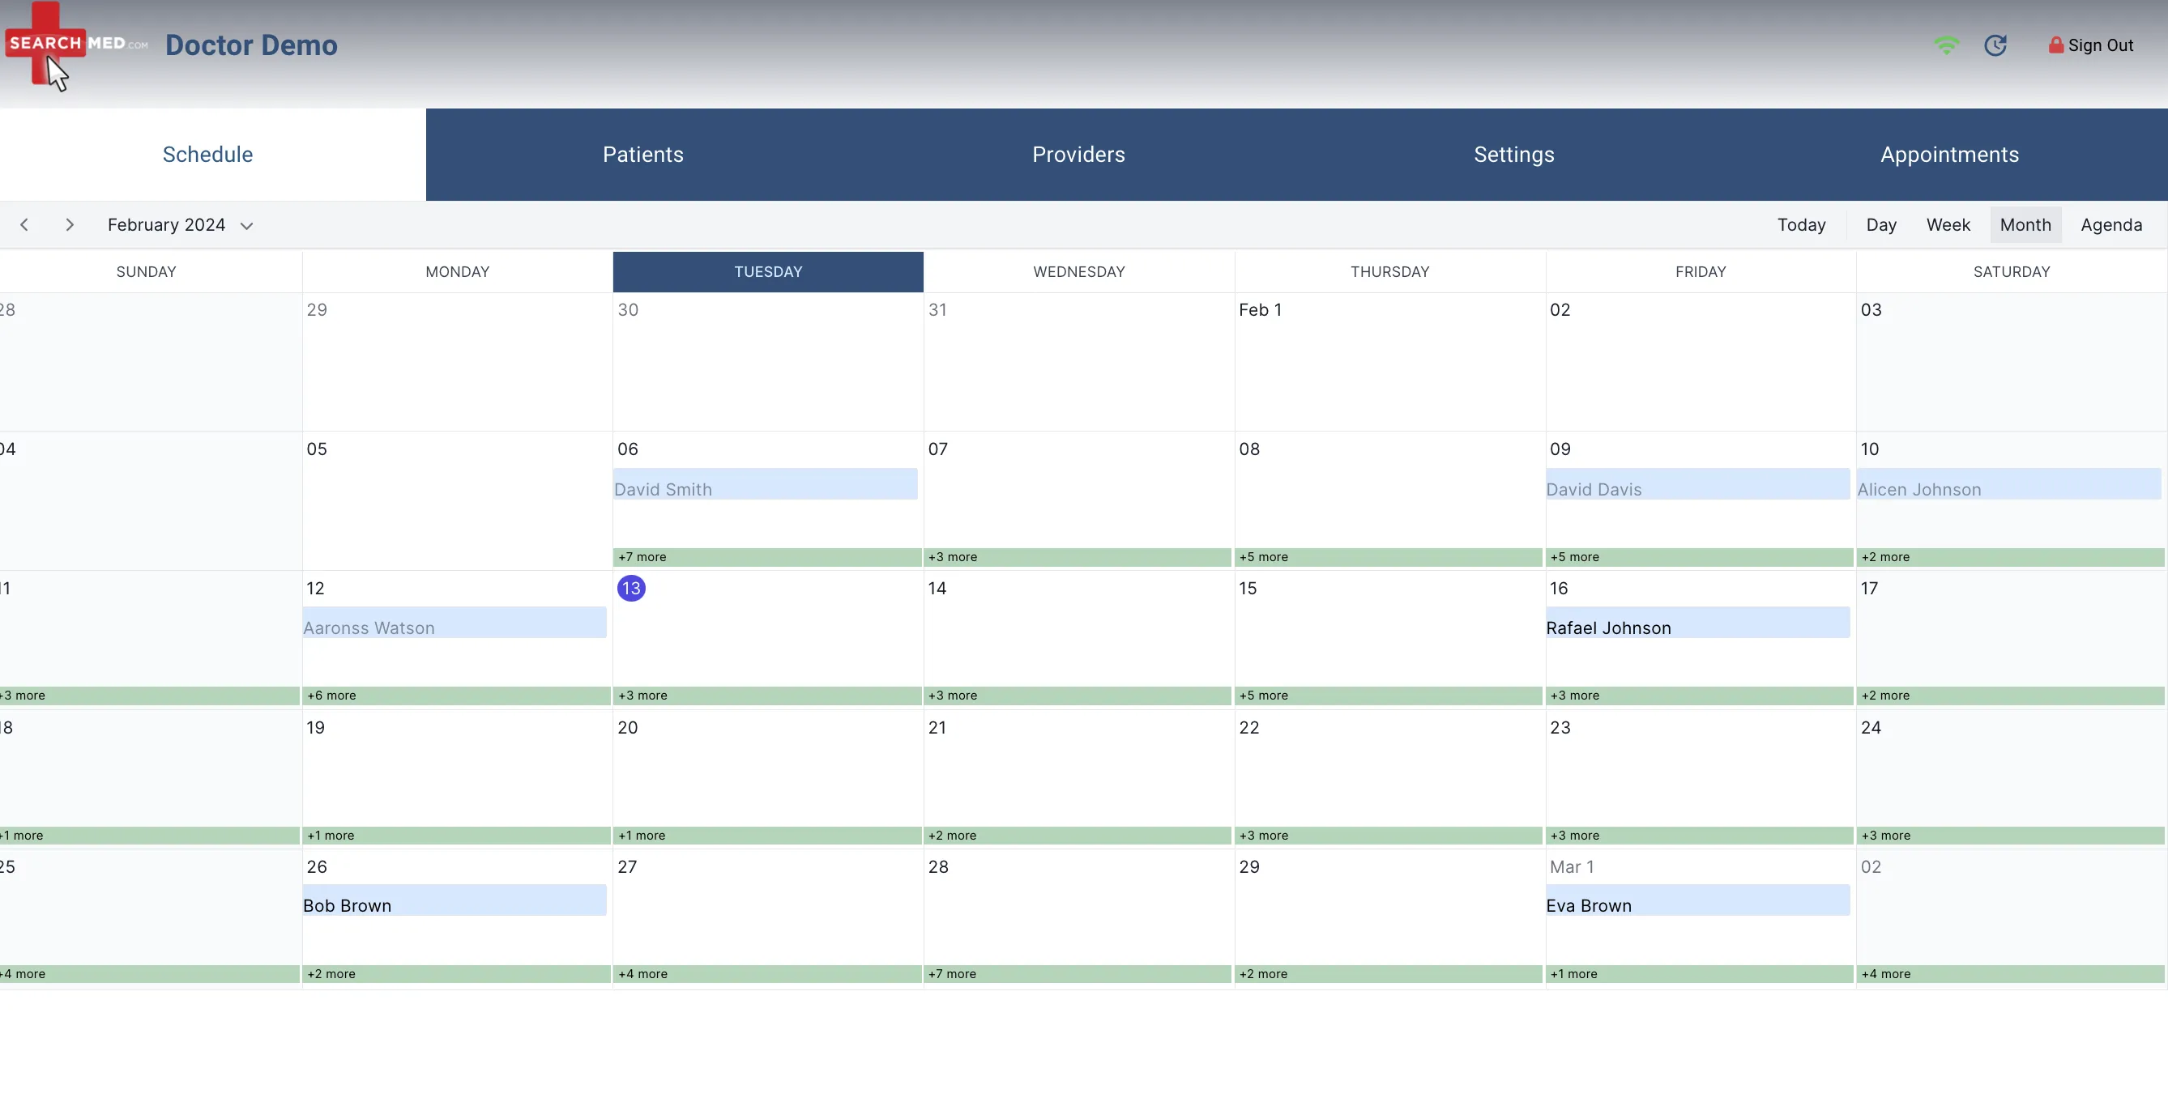This screenshot has height=1119, width=2168.
Task: Click the date 14 label
Action: point(937,588)
